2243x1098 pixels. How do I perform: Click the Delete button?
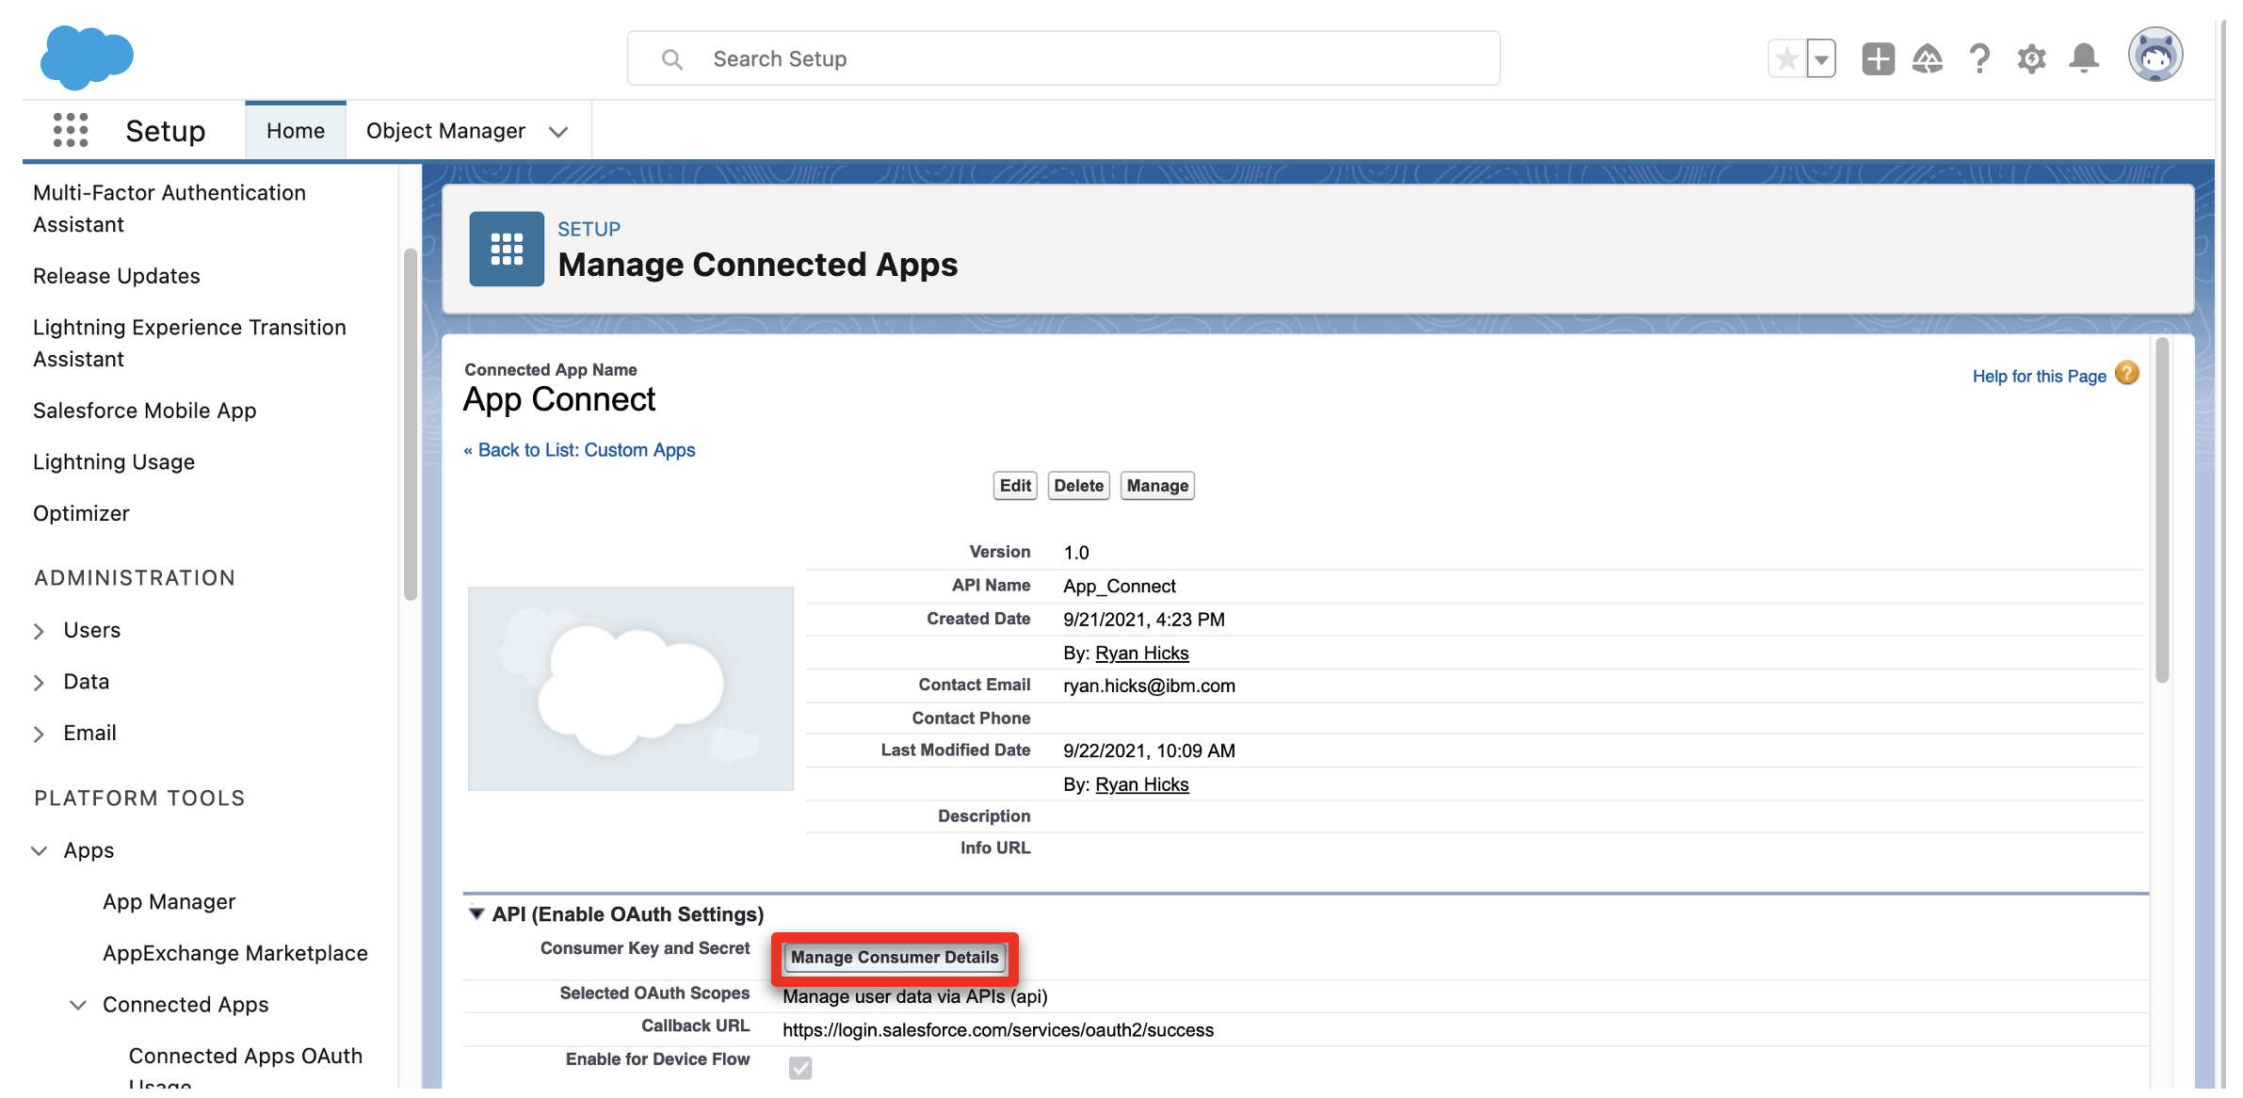click(1078, 486)
